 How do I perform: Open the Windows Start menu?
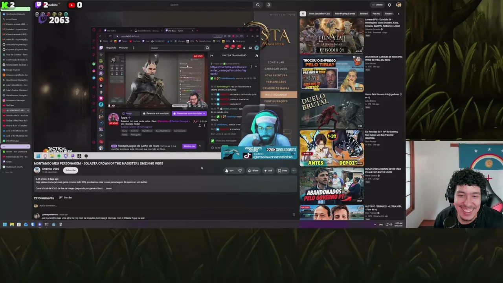5,224
